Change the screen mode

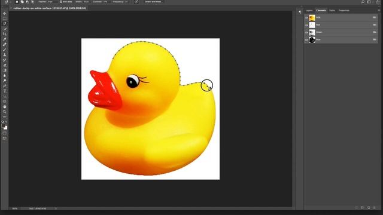5,138
